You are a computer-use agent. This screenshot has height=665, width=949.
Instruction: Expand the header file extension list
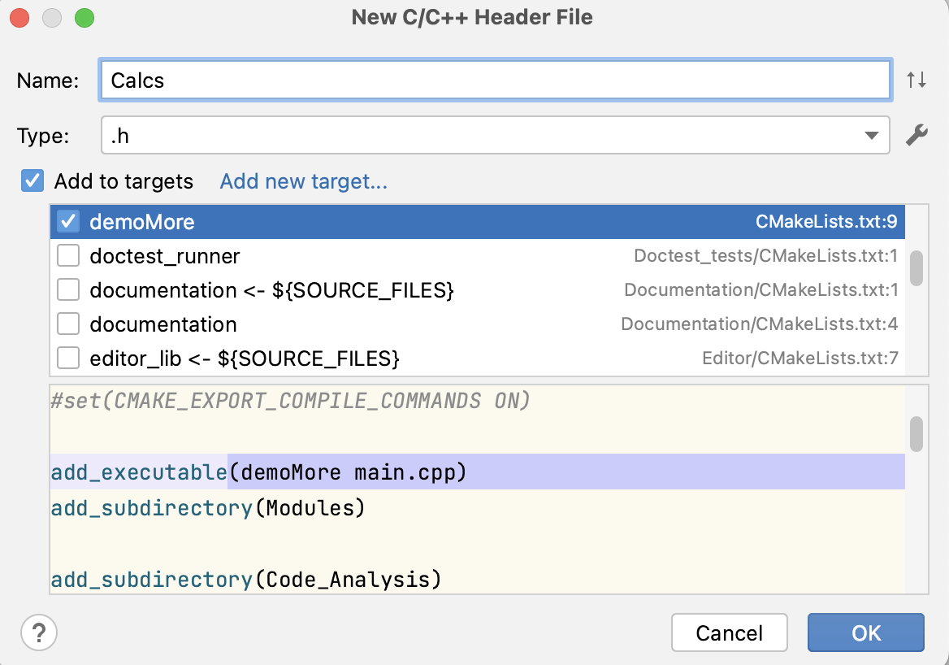[x=871, y=135]
